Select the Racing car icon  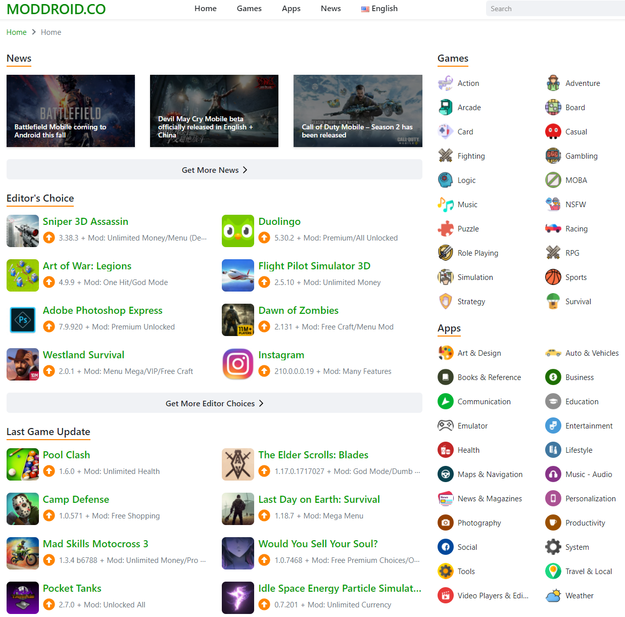tap(553, 228)
